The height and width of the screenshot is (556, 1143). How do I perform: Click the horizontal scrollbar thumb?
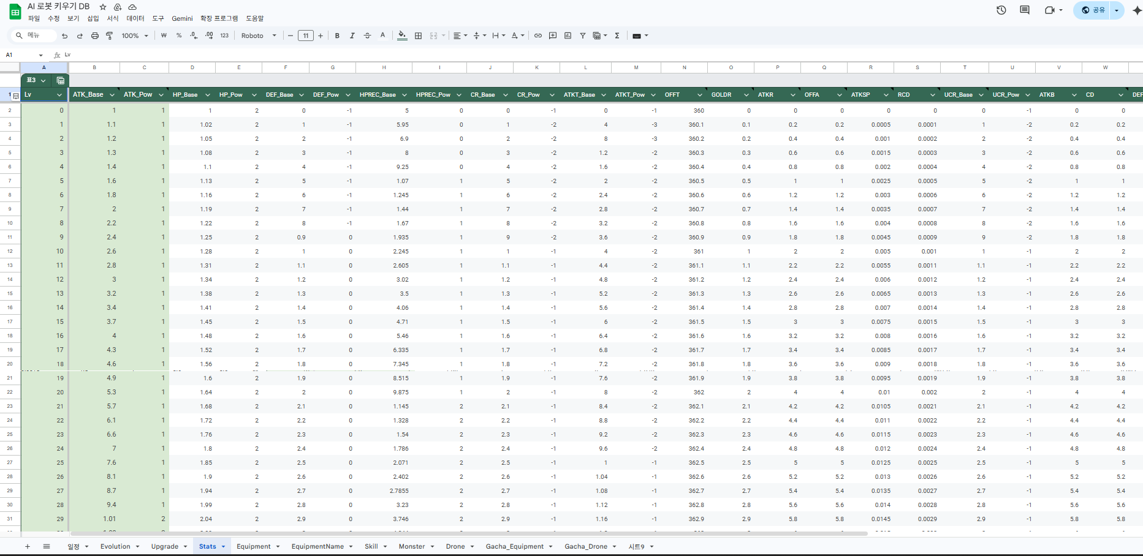[469, 533]
